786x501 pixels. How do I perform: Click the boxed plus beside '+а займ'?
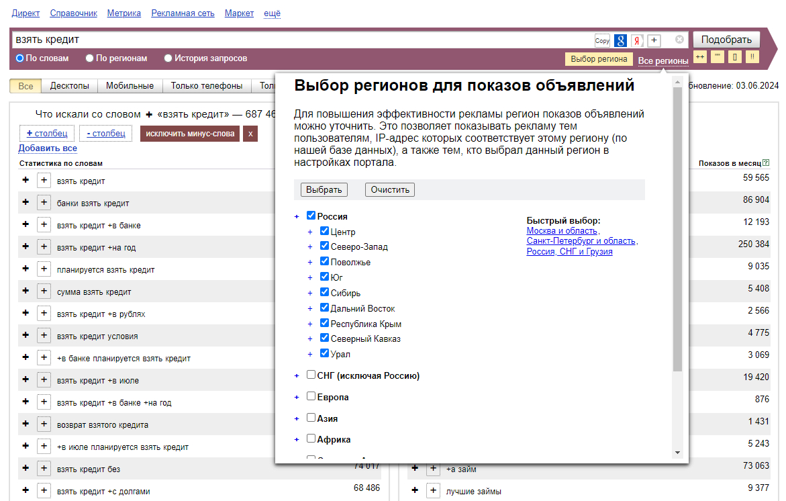(x=433, y=468)
